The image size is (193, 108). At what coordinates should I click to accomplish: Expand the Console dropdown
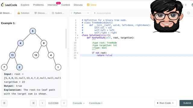tap(78, 103)
